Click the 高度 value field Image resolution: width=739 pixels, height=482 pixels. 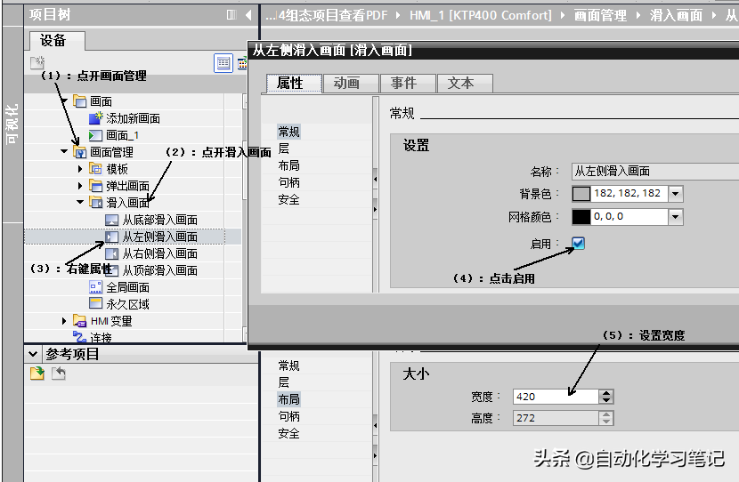pos(556,418)
